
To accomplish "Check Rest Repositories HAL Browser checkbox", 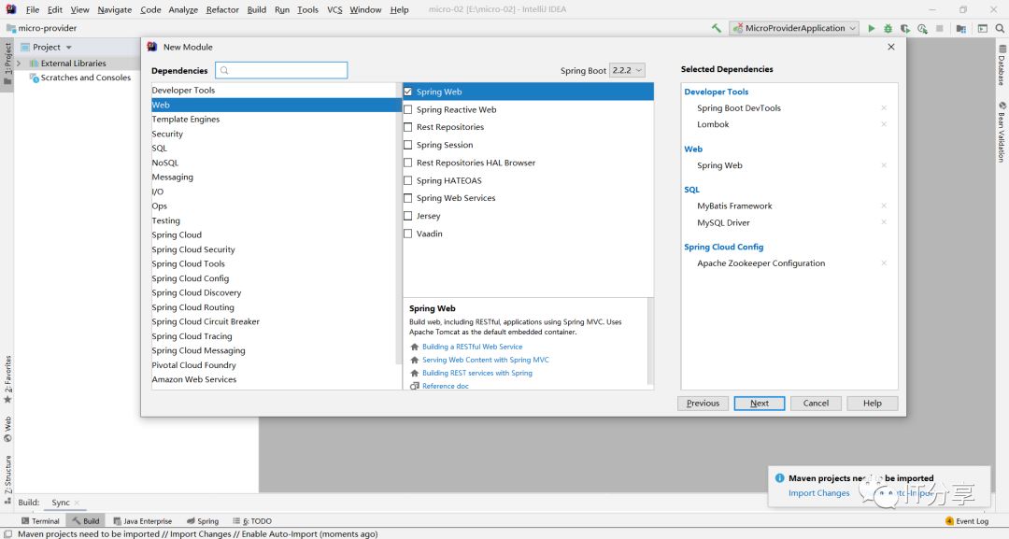I will point(408,163).
